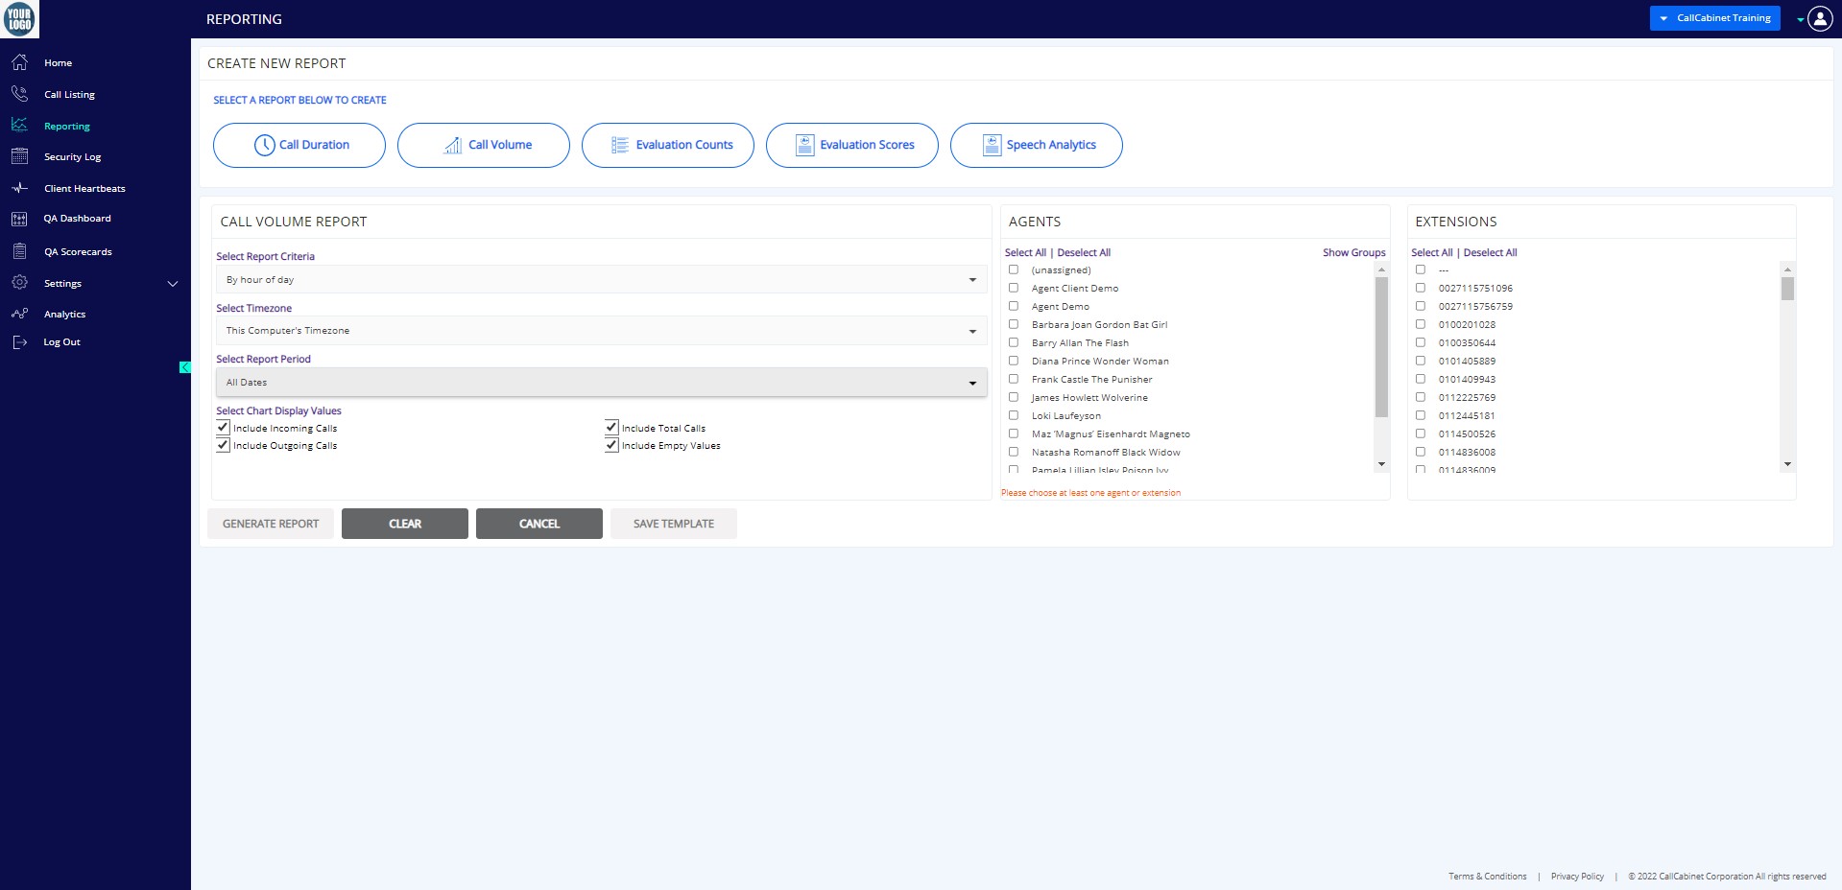
Task: Toggle Include Incoming Calls checkbox
Action: coord(223,428)
